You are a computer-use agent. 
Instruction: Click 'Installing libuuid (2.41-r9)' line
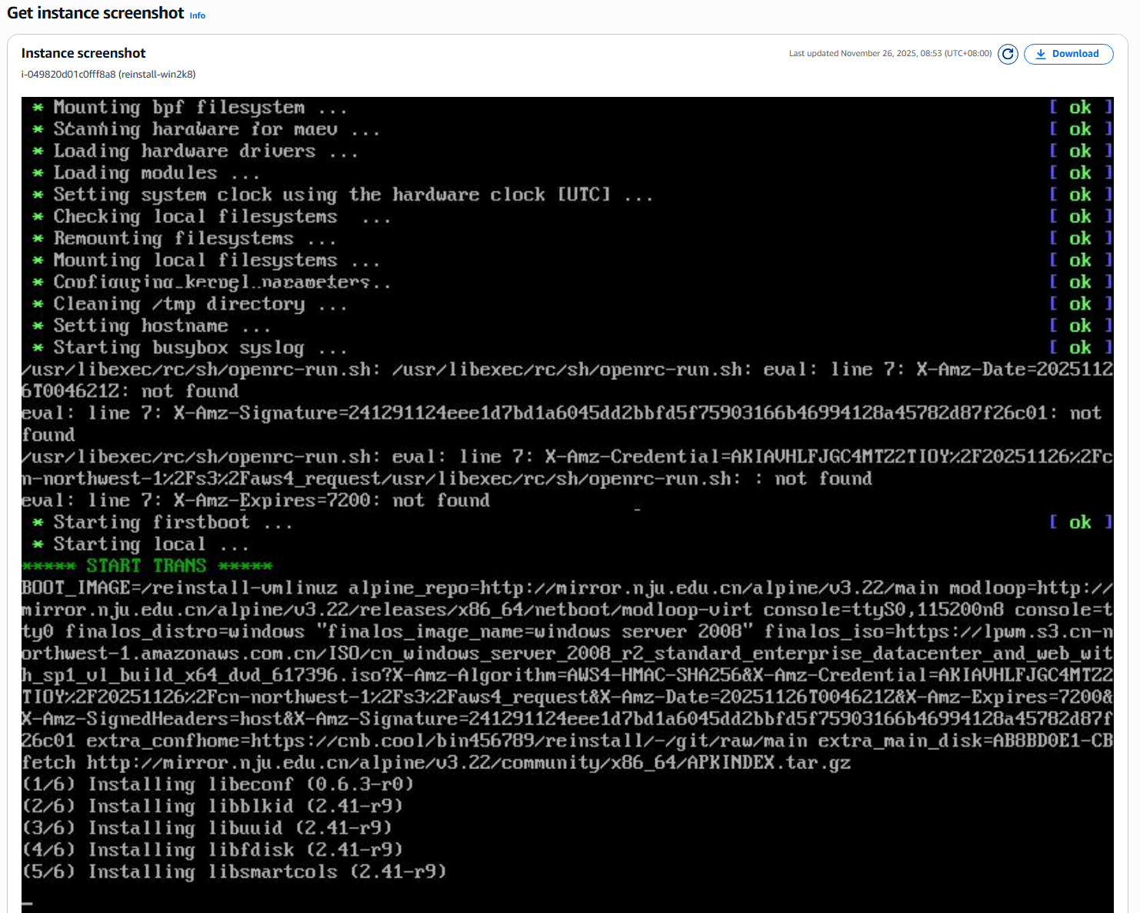pyautogui.click(x=208, y=828)
